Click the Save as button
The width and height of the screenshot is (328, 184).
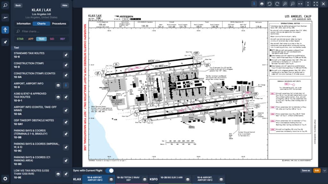(x=306, y=171)
